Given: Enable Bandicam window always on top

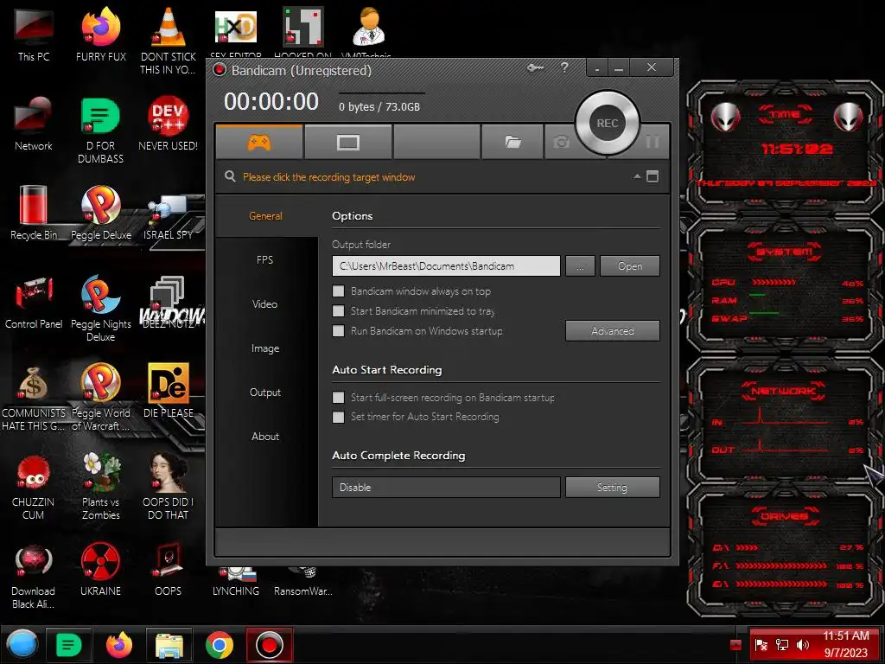Looking at the screenshot, I should point(338,291).
